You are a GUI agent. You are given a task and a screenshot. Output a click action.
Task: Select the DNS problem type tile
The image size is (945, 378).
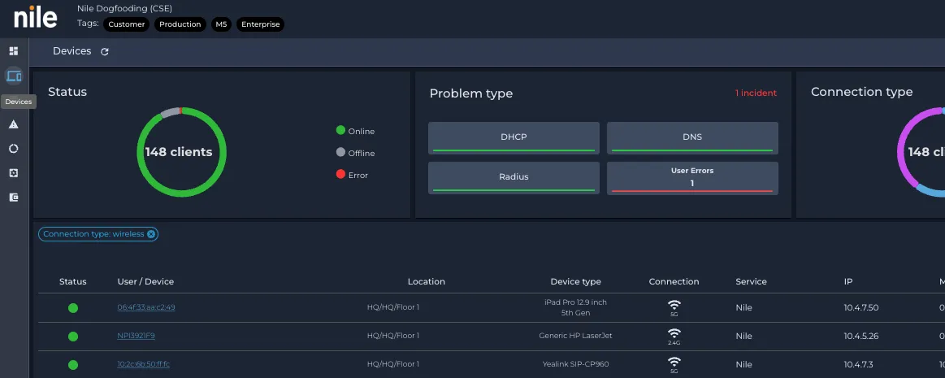(691, 137)
